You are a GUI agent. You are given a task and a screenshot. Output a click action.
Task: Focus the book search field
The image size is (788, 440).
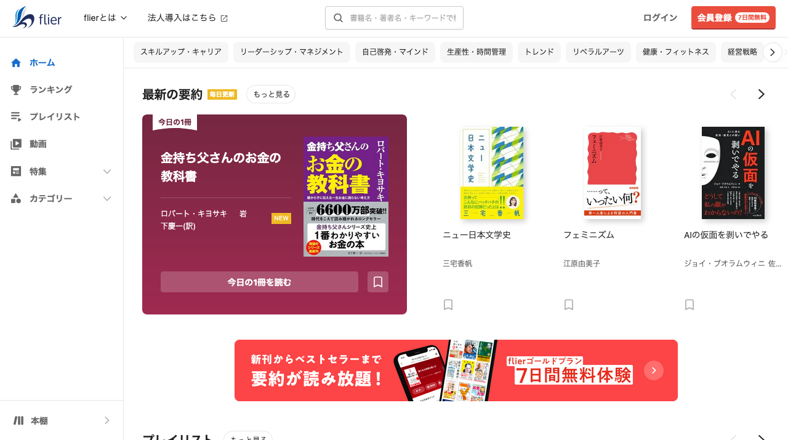[394, 18]
